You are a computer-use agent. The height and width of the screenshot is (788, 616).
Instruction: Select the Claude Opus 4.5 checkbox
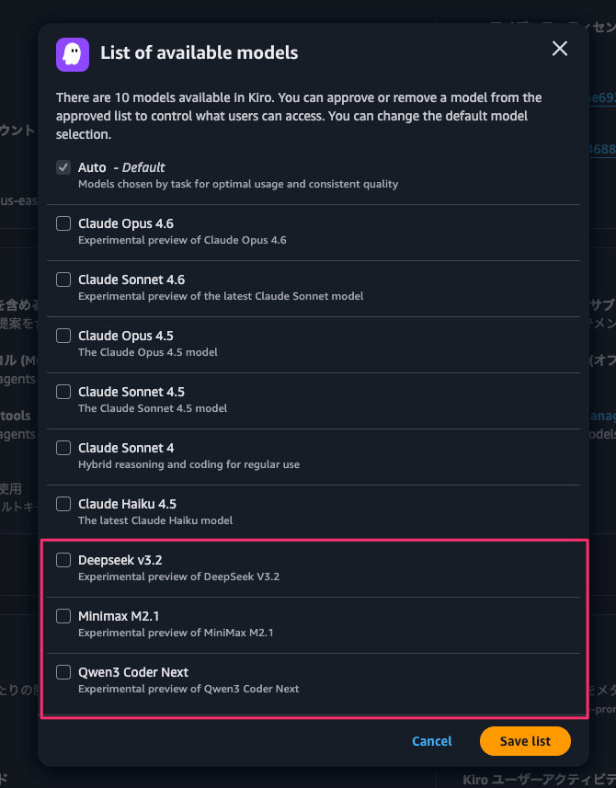(63, 336)
